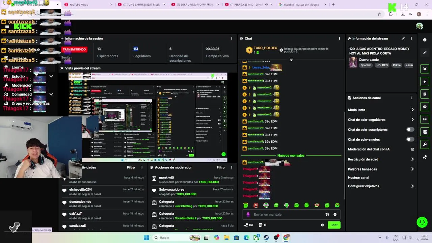Open Filtro dropdown in Acciones de moderador
This screenshot has width=432, height=243.
[220, 167]
